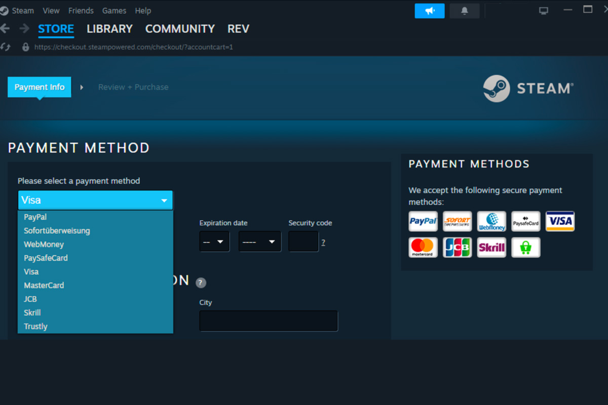Open the Steam menu

coord(23,11)
